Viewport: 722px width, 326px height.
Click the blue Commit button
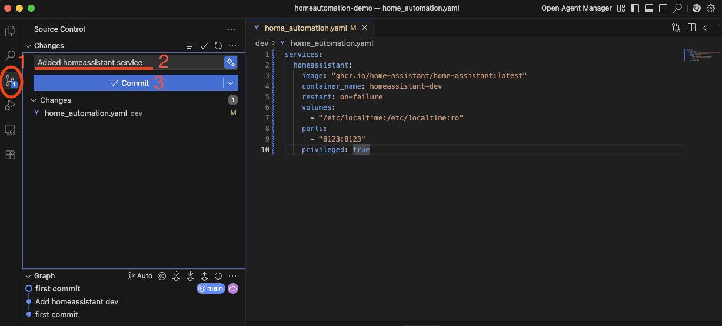click(x=128, y=83)
